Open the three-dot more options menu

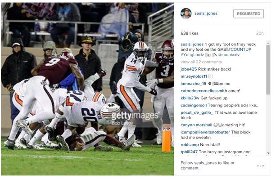coord(260,166)
